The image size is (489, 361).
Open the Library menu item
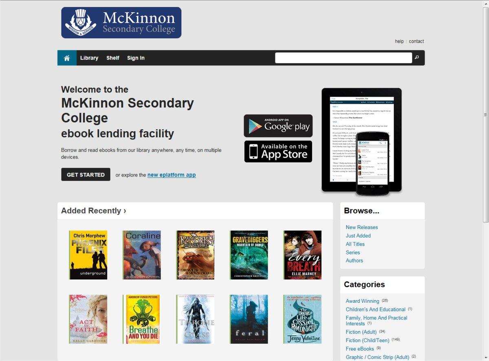(x=89, y=58)
